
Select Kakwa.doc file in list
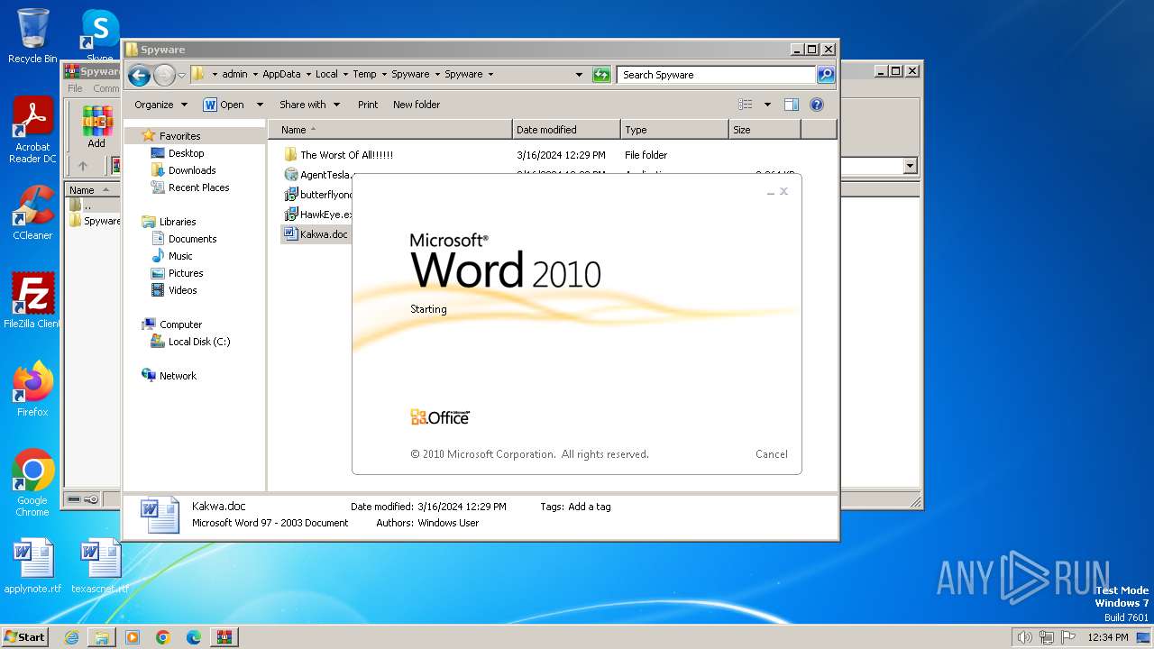(316, 234)
